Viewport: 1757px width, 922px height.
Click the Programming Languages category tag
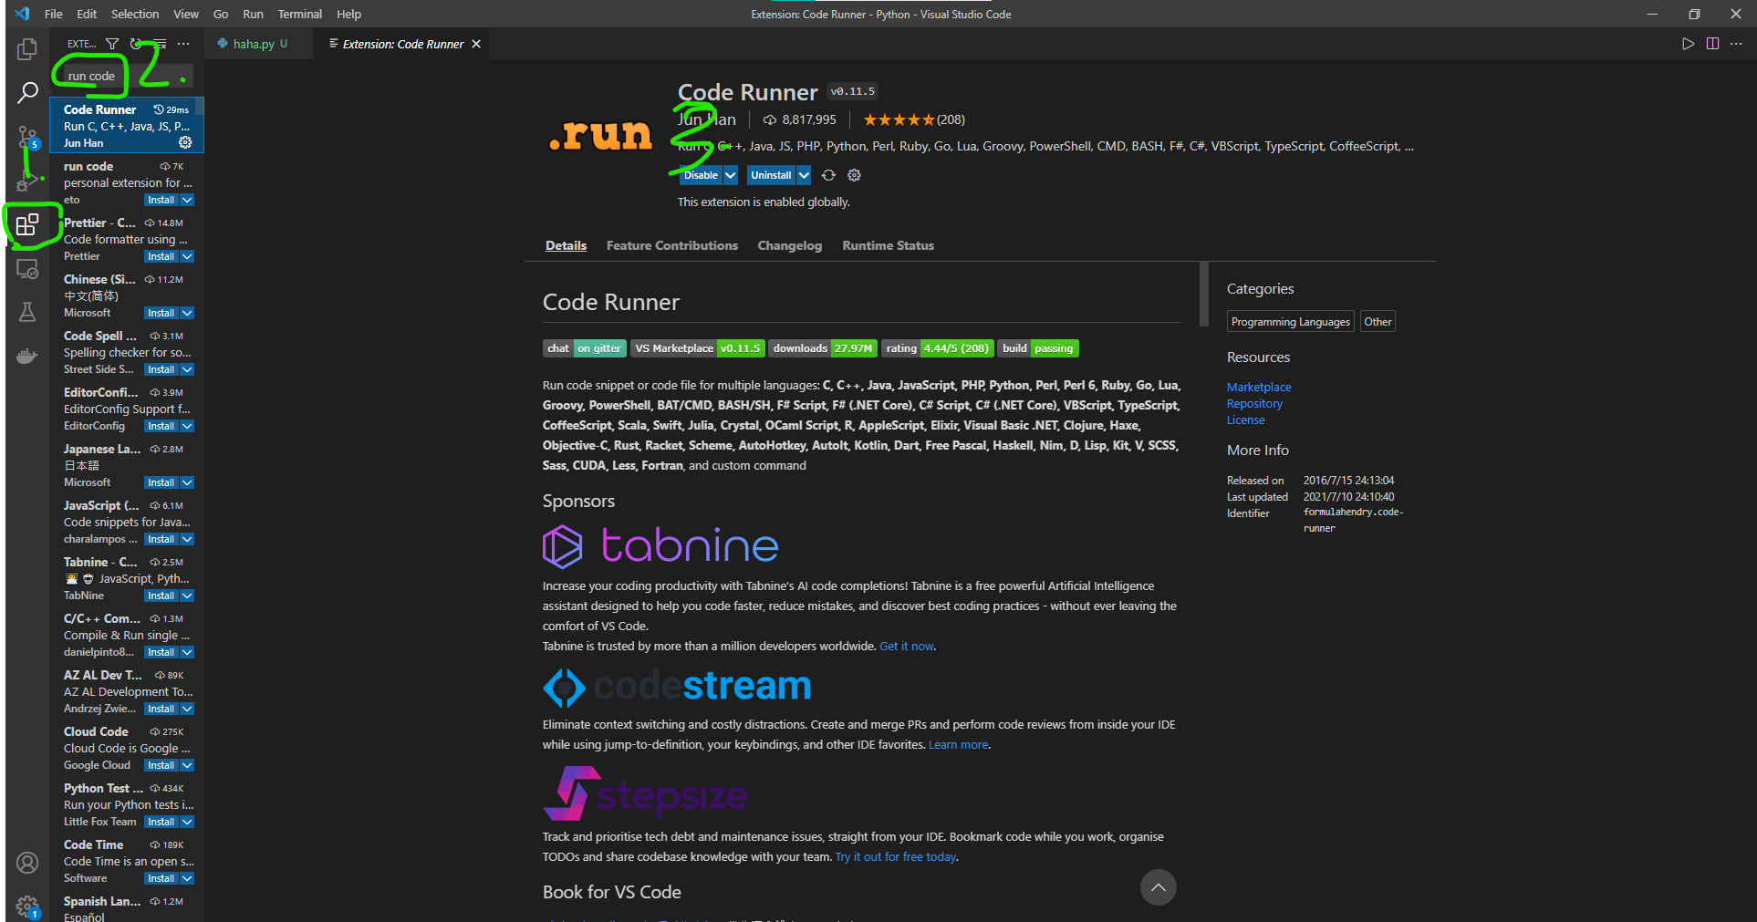(x=1290, y=322)
